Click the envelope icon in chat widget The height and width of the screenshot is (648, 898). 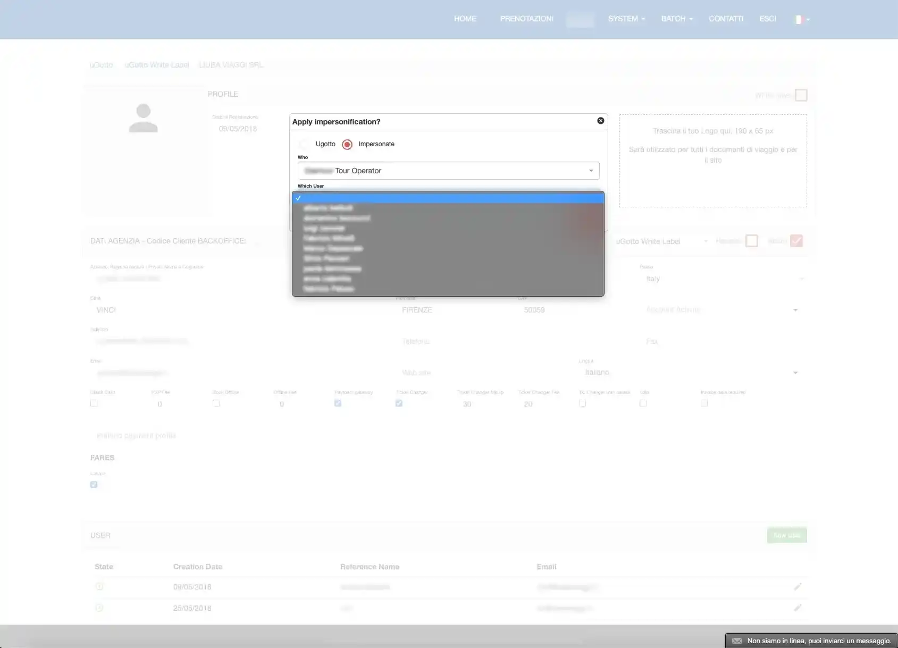737,641
